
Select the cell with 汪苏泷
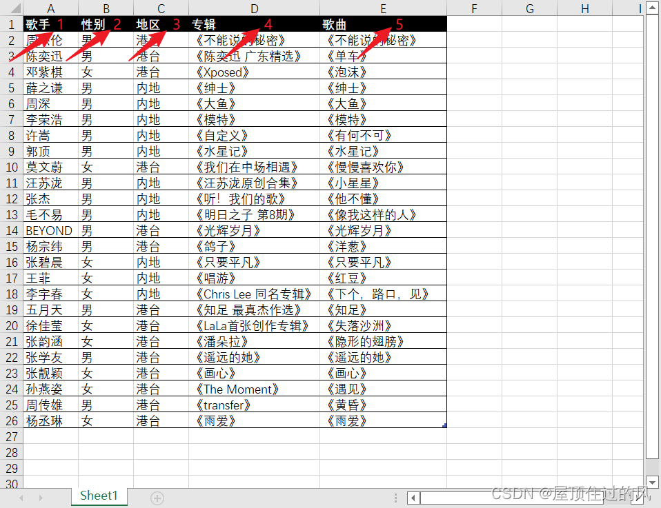click(50, 183)
